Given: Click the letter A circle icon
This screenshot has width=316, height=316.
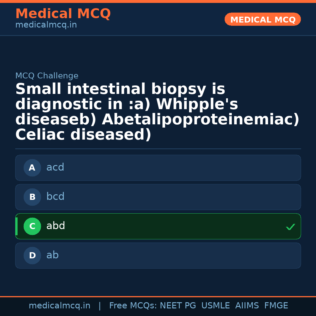Looking at the screenshot, I should (32, 168).
